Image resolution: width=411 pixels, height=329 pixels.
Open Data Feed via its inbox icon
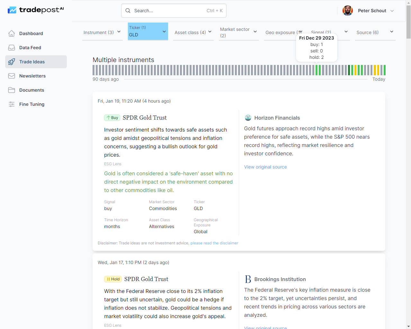coord(12,47)
